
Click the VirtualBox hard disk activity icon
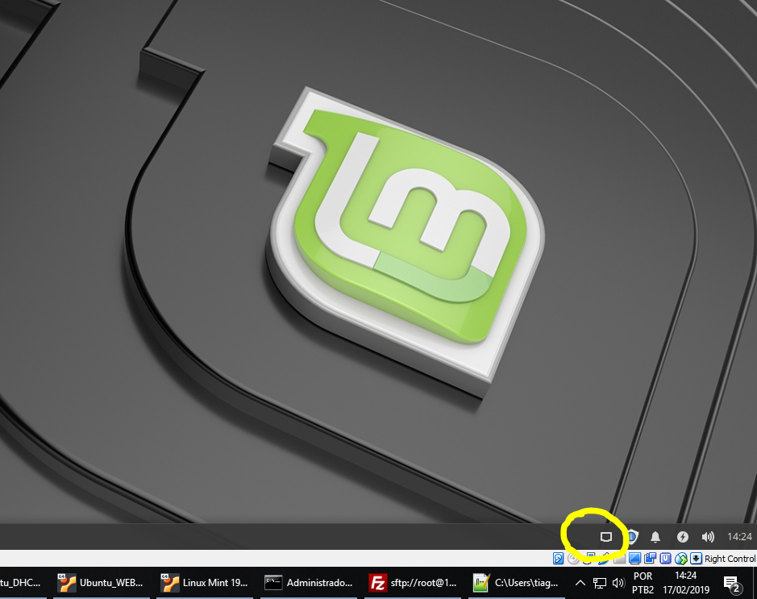pyautogui.click(x=558, y=559)
